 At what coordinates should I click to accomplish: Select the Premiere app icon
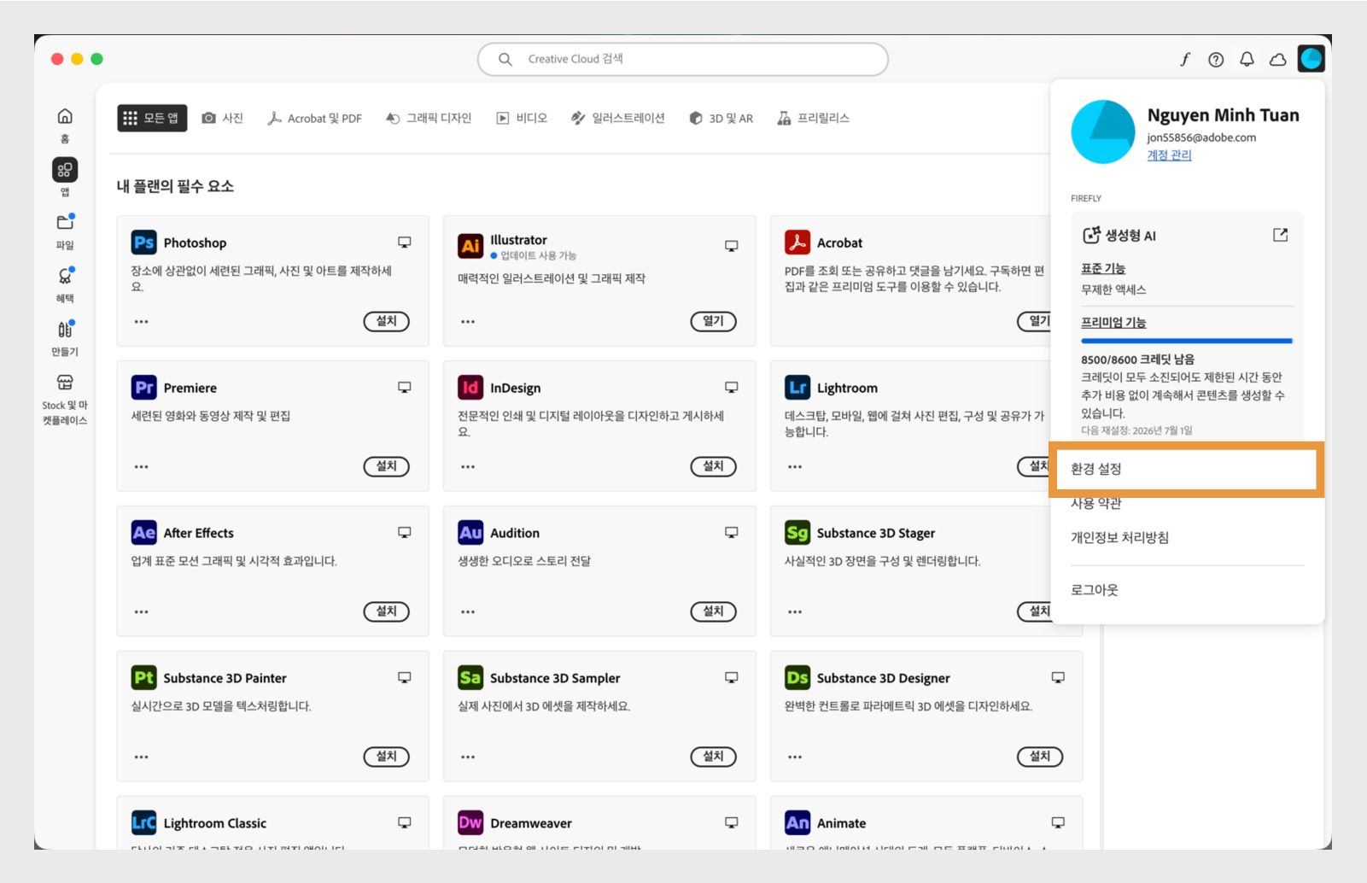tap(143, 388)
